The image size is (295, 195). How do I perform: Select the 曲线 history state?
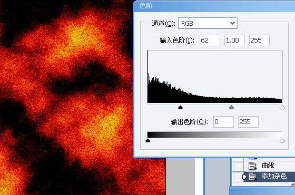[x=269, y=166]
